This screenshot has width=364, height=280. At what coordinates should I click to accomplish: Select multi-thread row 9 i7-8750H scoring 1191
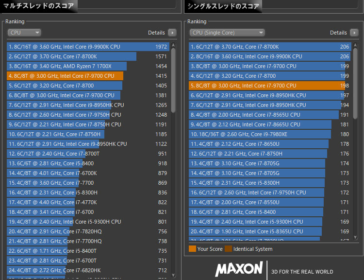(x=88, y=124)
